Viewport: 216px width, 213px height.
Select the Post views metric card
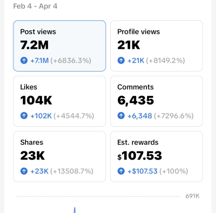point(60,46)
